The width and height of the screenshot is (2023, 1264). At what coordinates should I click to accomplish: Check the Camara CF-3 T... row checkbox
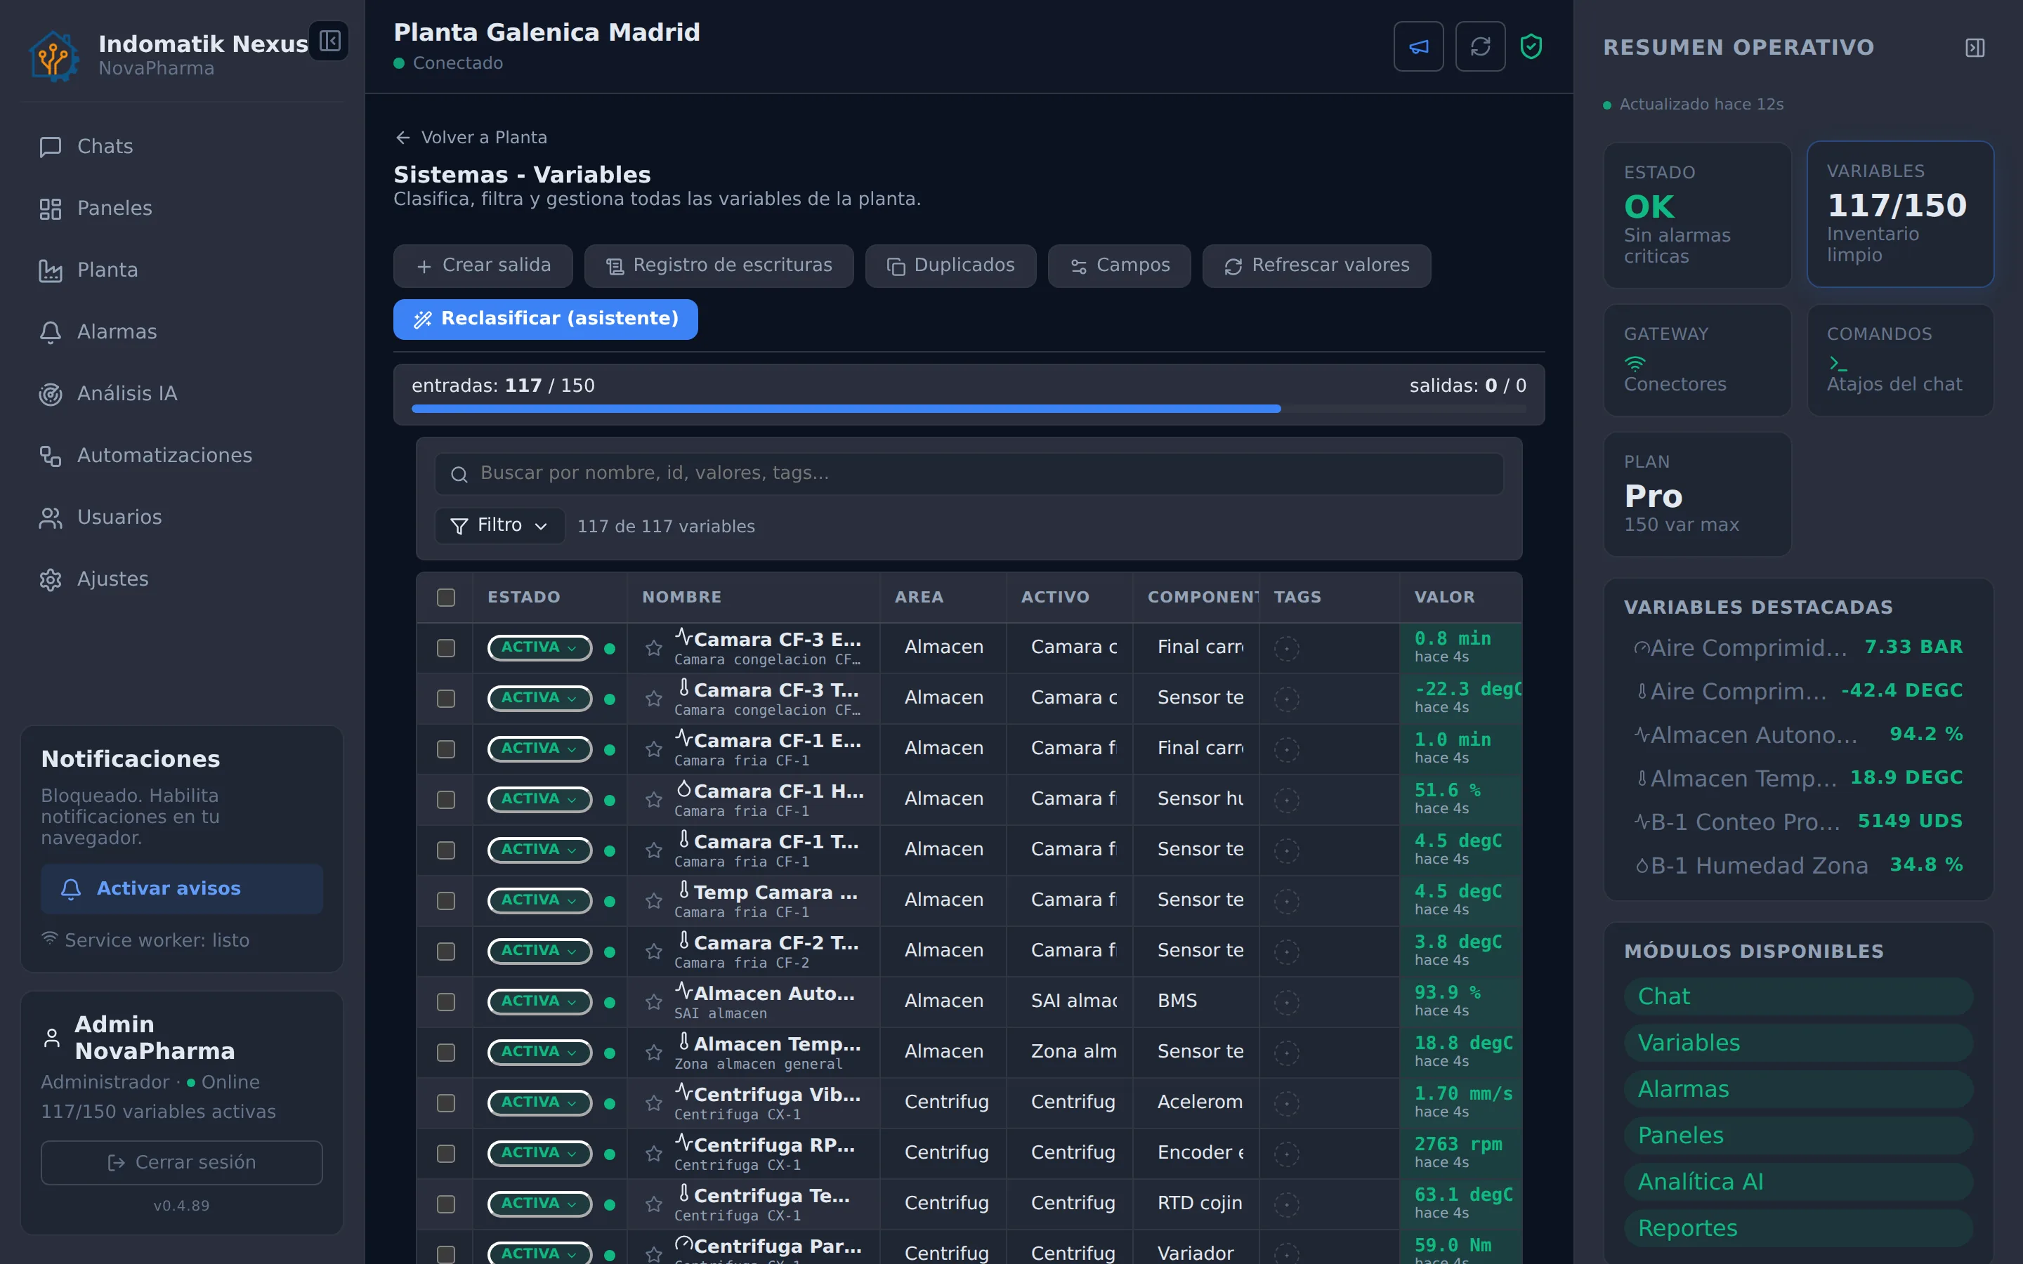pyautogui.click(x=445, y=698)
